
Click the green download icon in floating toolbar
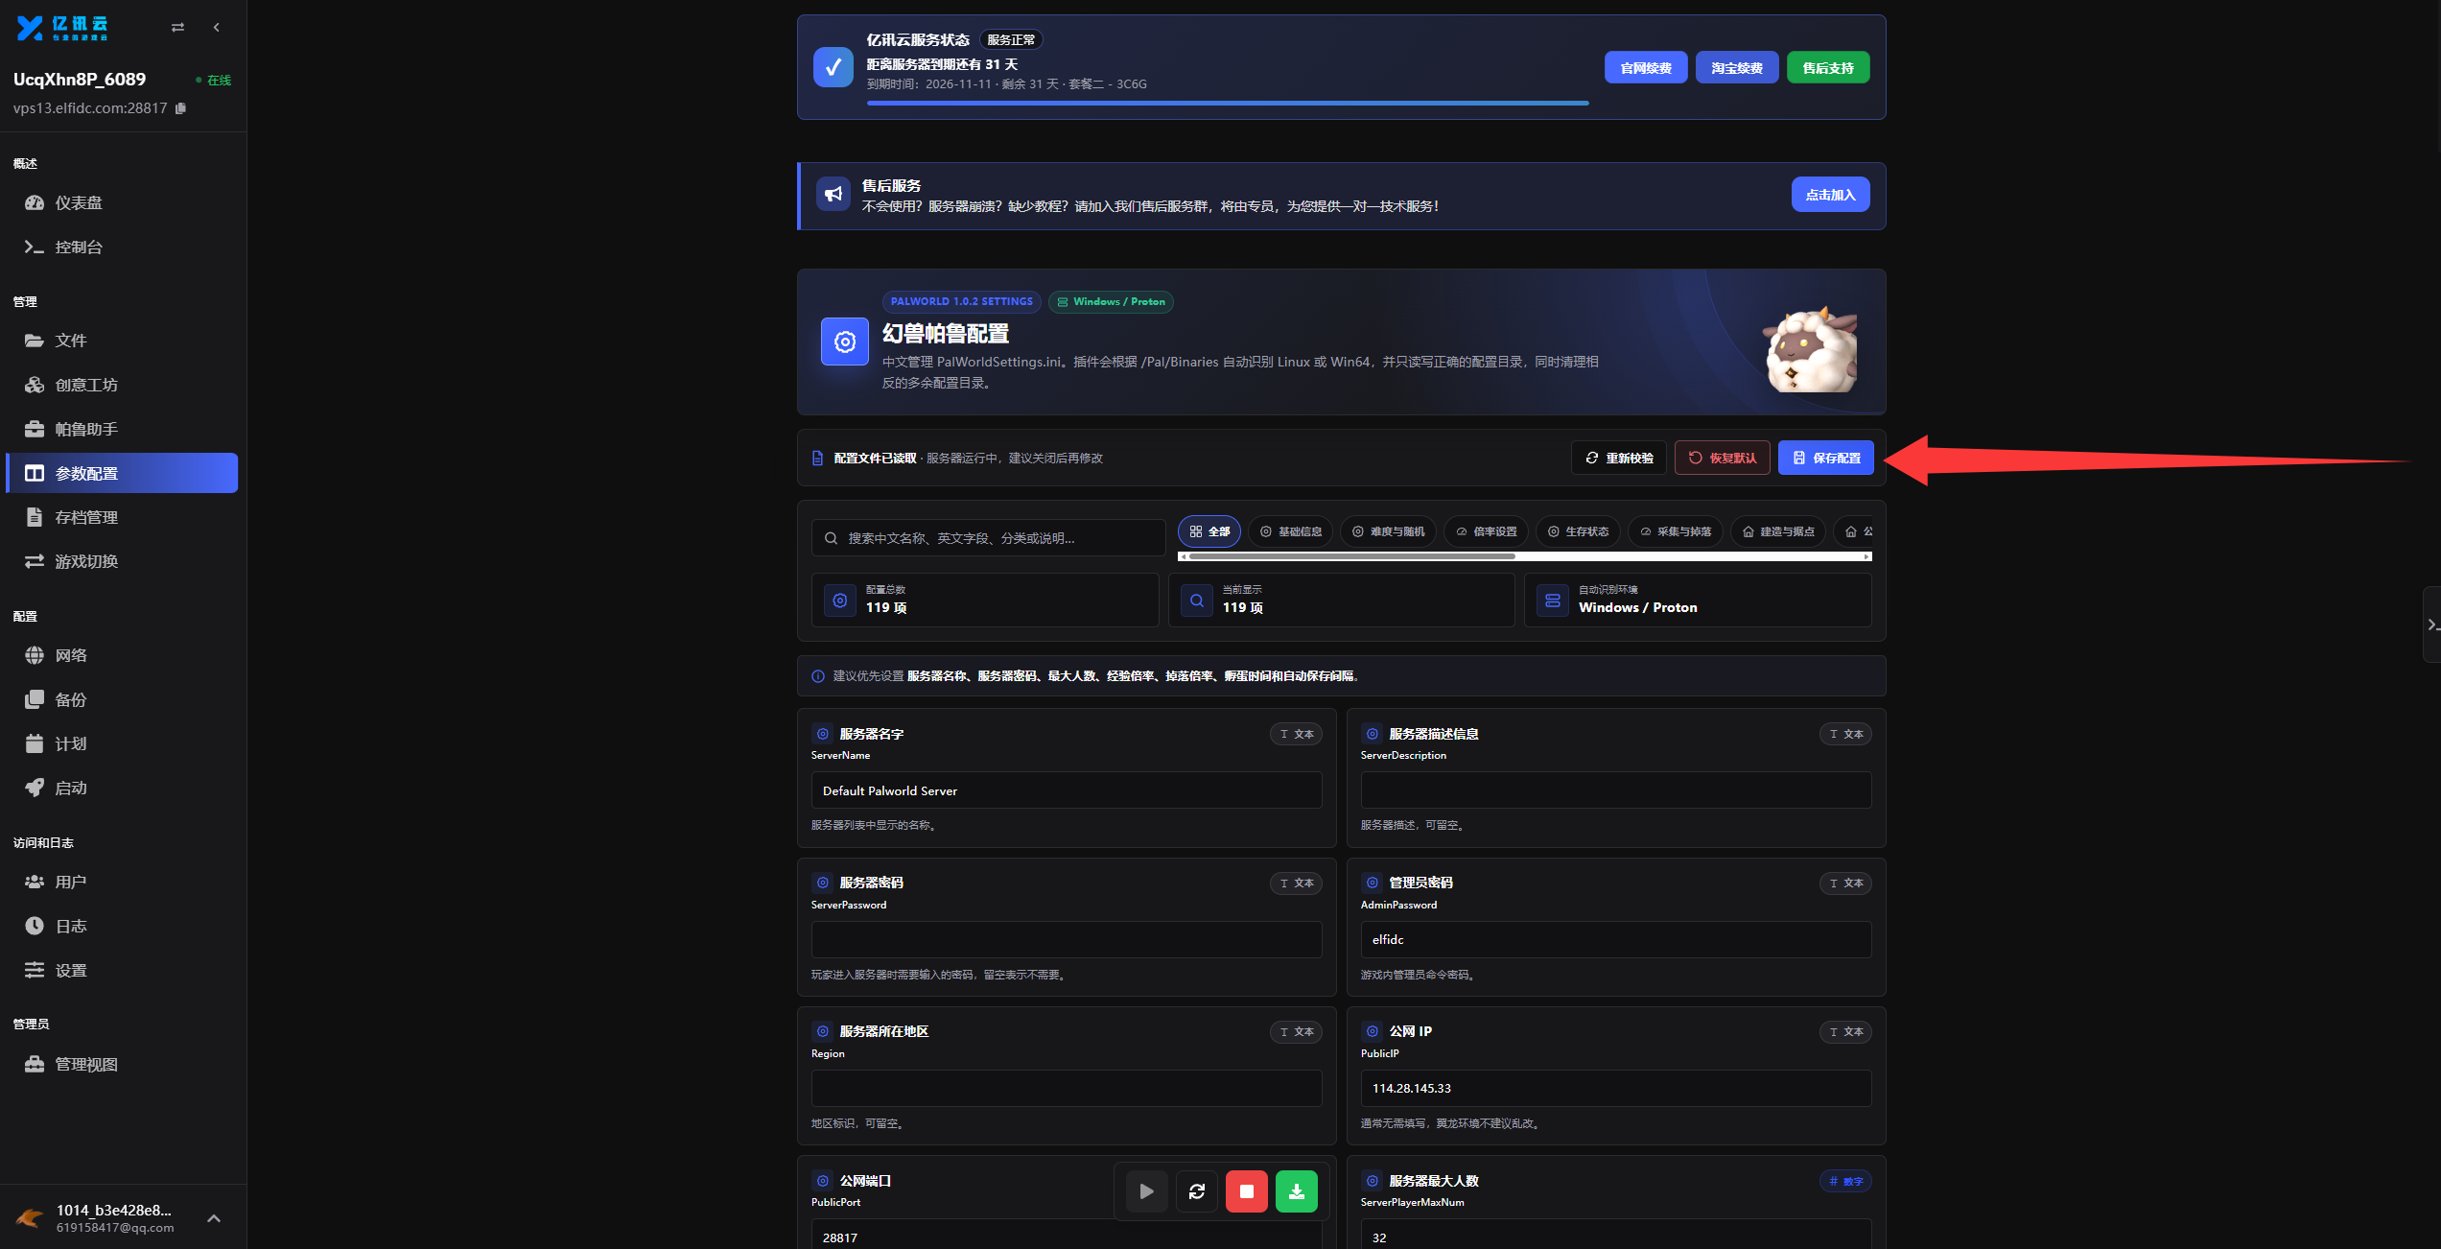point(1296,1191)
